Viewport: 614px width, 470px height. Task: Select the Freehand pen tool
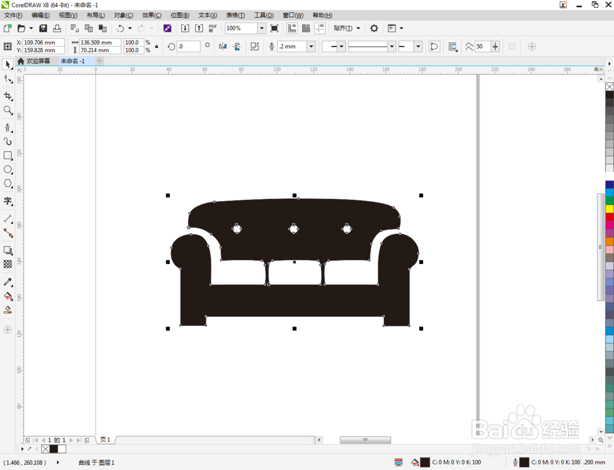[7, 128]
